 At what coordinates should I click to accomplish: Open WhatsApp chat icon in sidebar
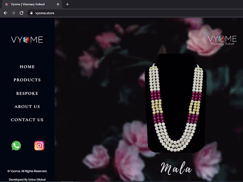16,146
